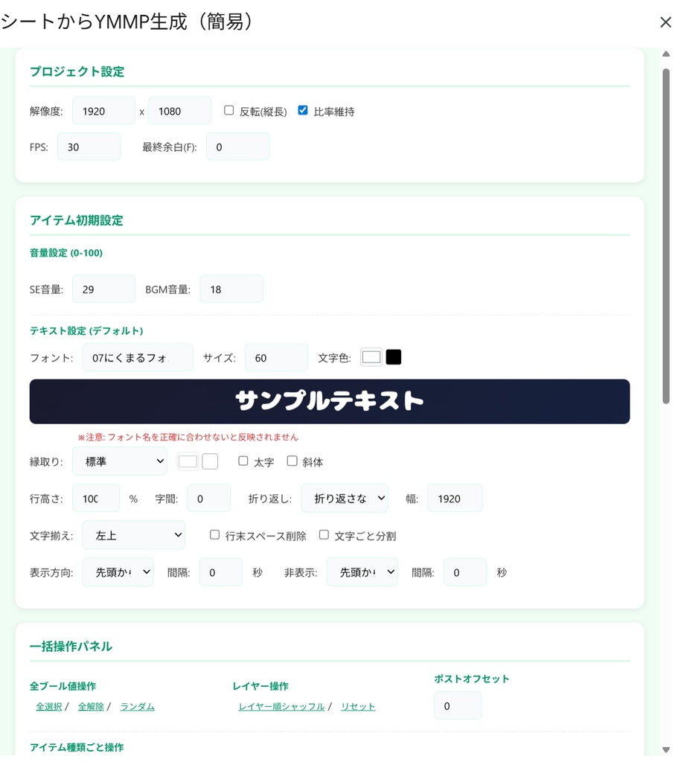Enable the 文字ごと分割 option
The height and width of the screenshot is (762, 678).
click(324, 534)
